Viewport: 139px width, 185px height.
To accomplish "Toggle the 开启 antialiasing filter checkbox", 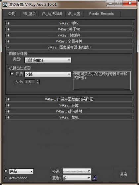I will 12,74.
